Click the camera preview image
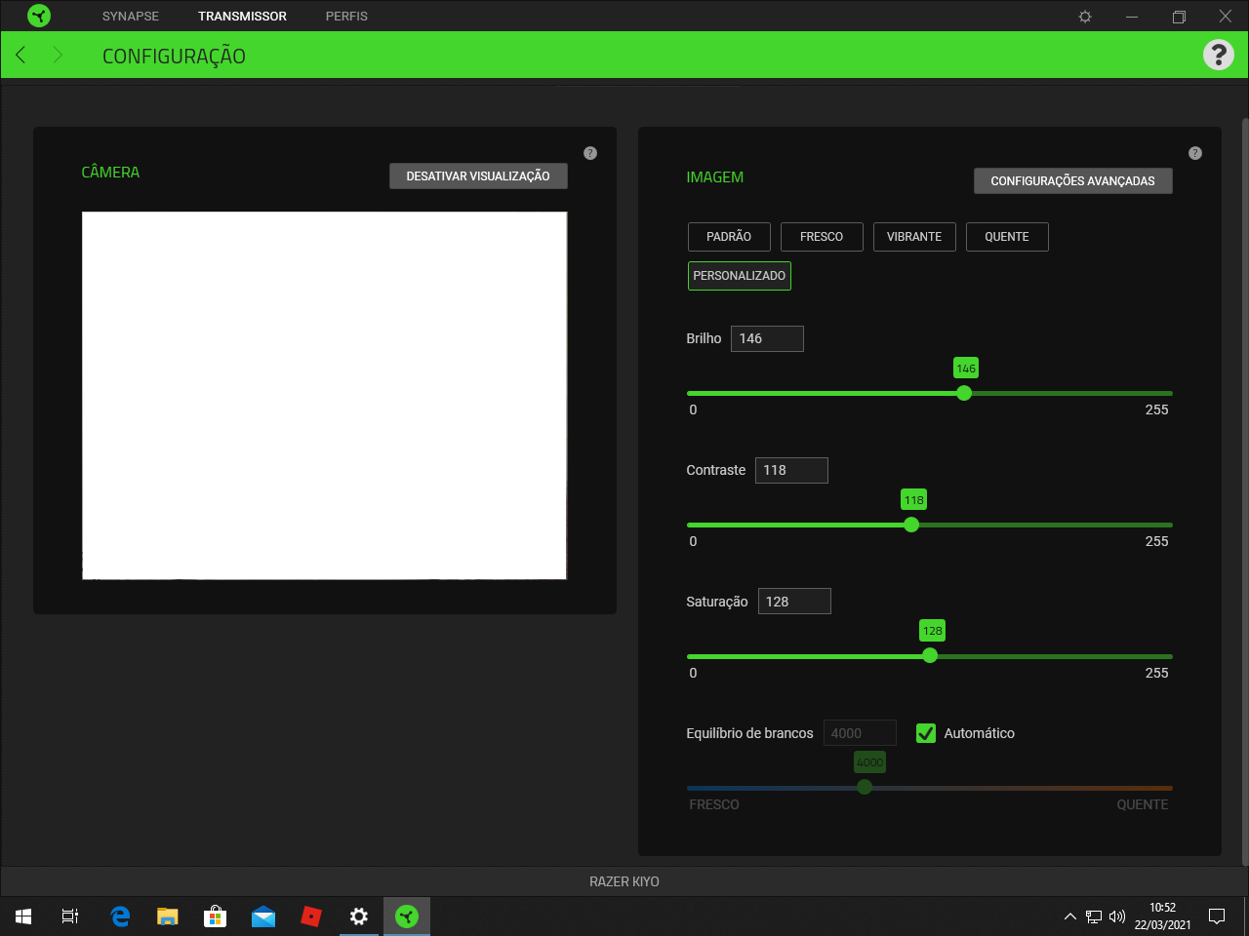 324,396
